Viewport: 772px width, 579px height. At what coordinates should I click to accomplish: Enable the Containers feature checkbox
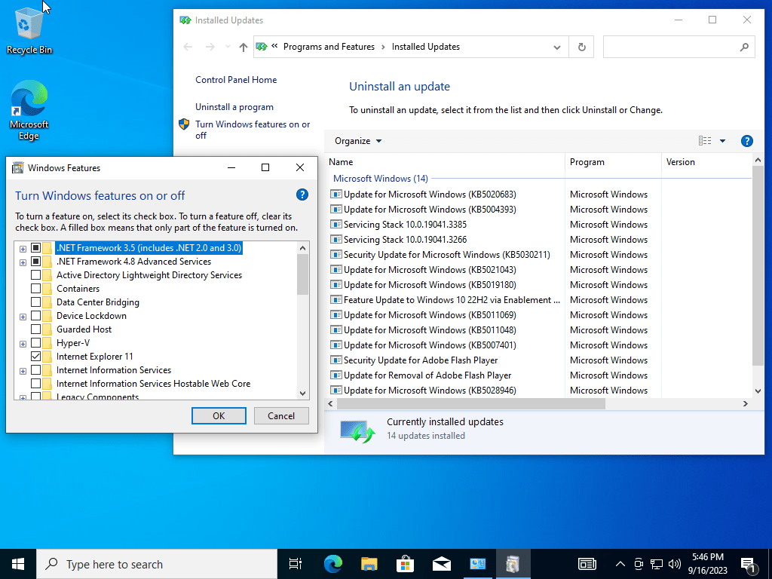(36, 289)
